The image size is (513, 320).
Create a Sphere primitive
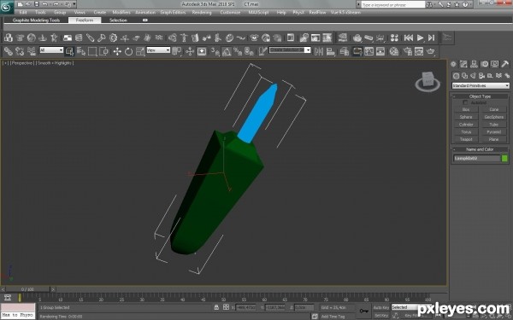pyautogui.click(x=466, y=117)
